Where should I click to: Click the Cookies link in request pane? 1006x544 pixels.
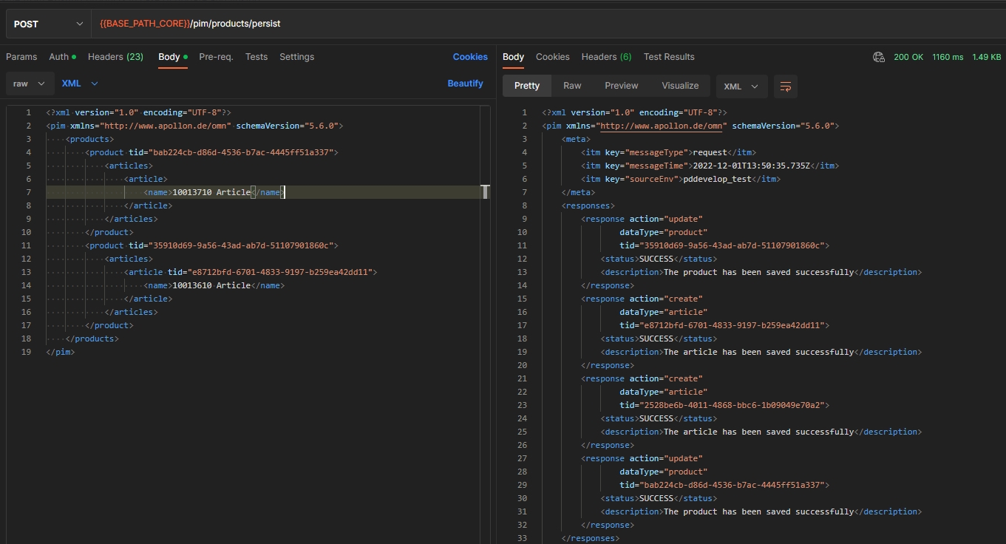tap(470, 57)
